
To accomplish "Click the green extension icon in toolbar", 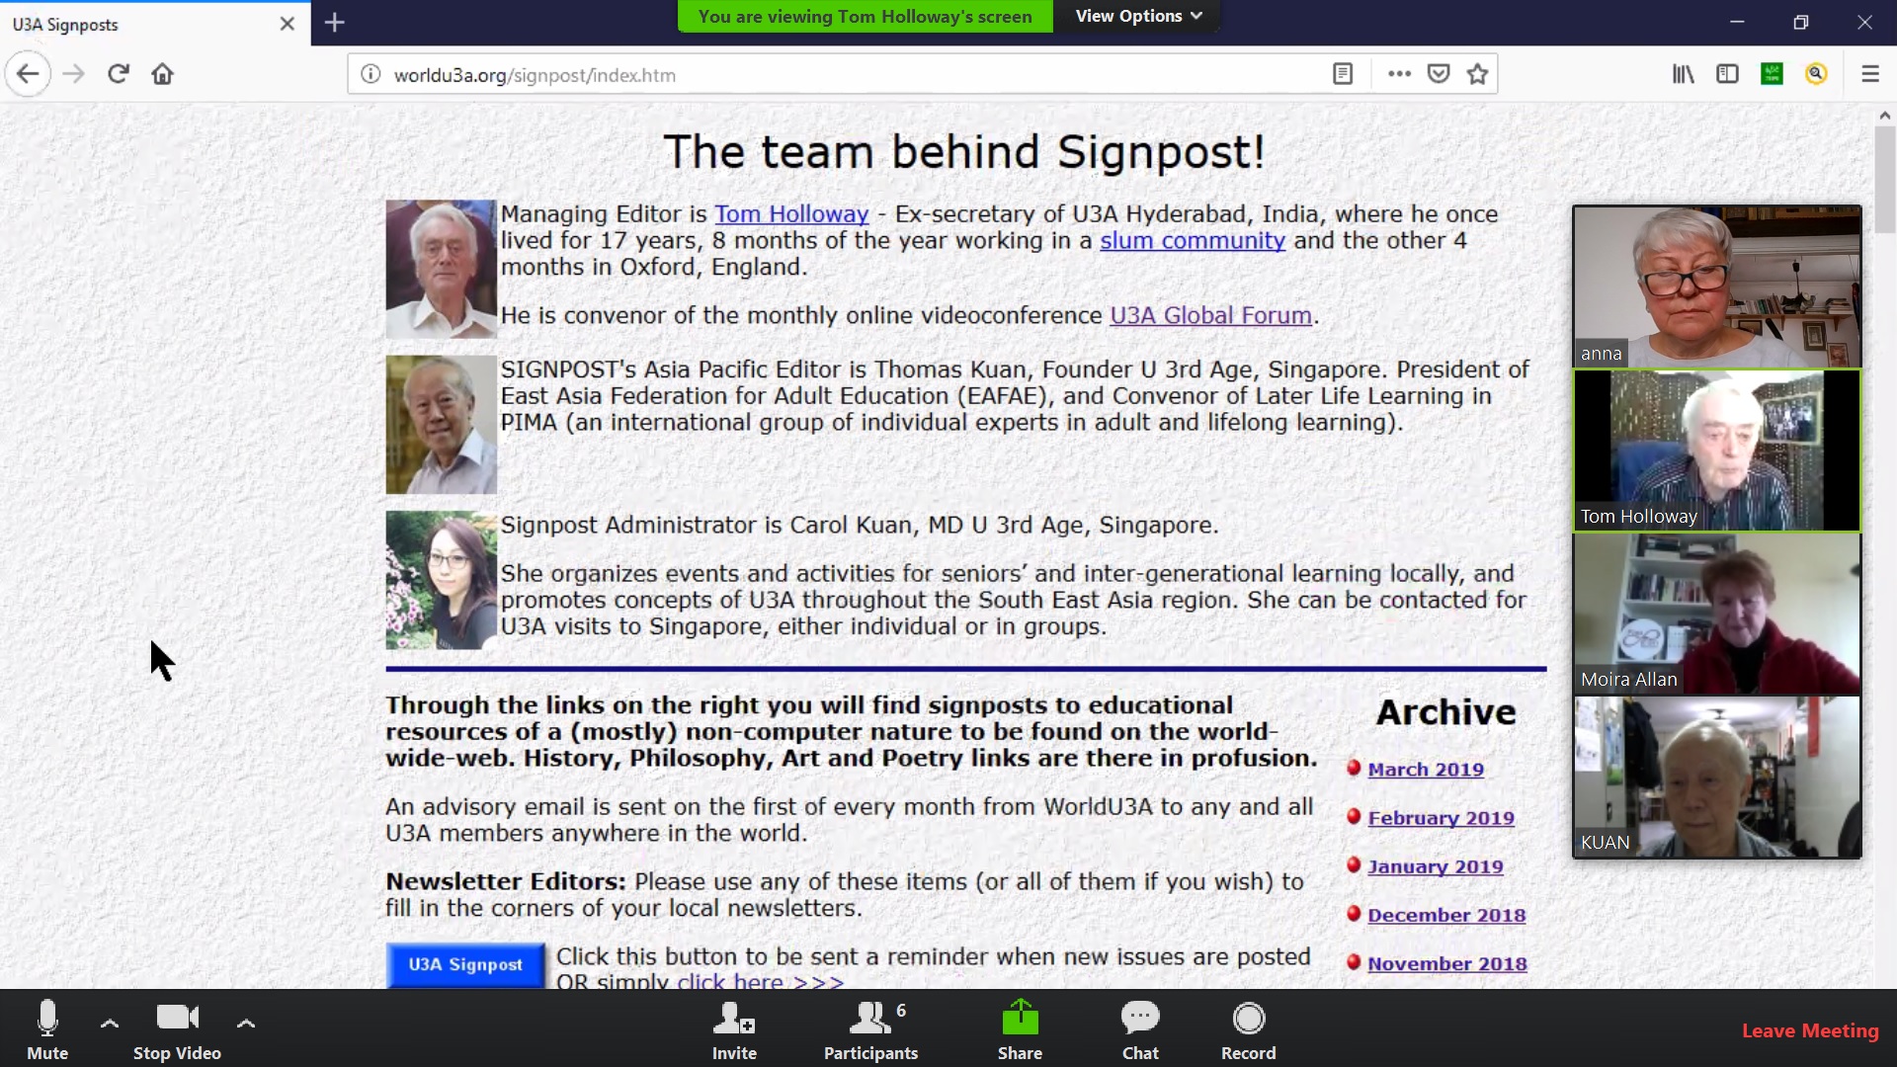I will (x=1772, y=74).
